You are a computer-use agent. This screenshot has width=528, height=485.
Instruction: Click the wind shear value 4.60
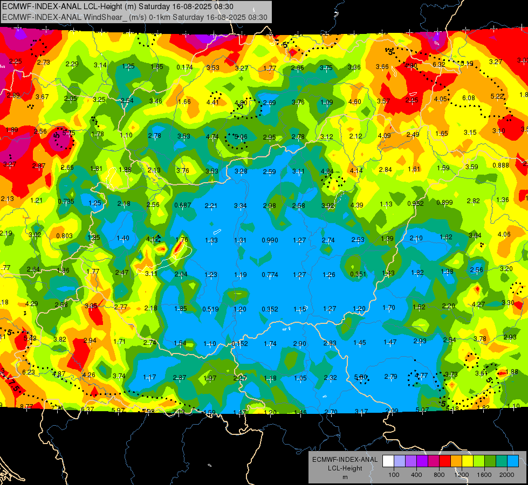pos(354,101)
